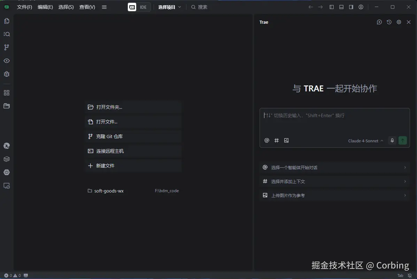This screenshot has height=279, width=417.
Task: Click the hamburger more-menu icon
Action: (x=104, y=7)
